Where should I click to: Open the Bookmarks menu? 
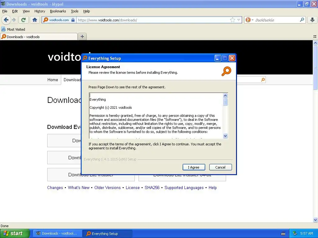click(x=58, y=11)
